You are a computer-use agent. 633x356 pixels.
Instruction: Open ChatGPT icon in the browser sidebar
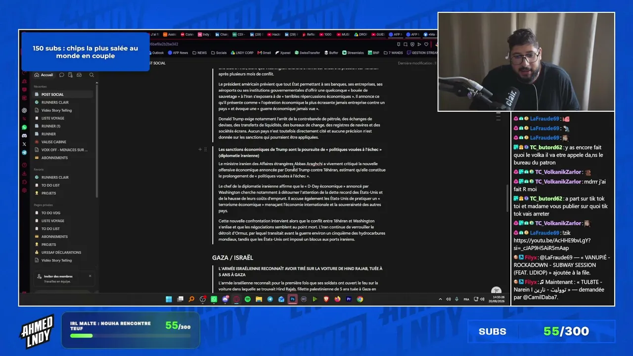pyautogui.click(x=24, y=110)
